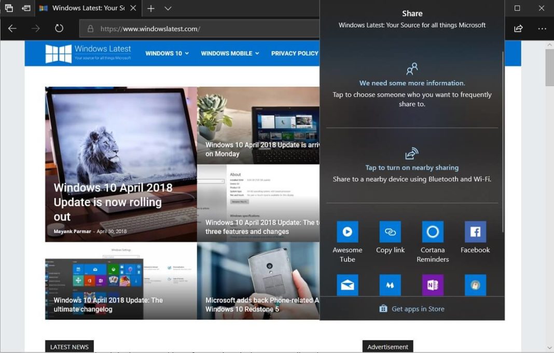554x353 pixels.
Task: Navigate back to the previous page
Action: point(11,29)
